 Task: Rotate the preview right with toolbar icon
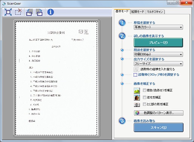coord(39,12)
